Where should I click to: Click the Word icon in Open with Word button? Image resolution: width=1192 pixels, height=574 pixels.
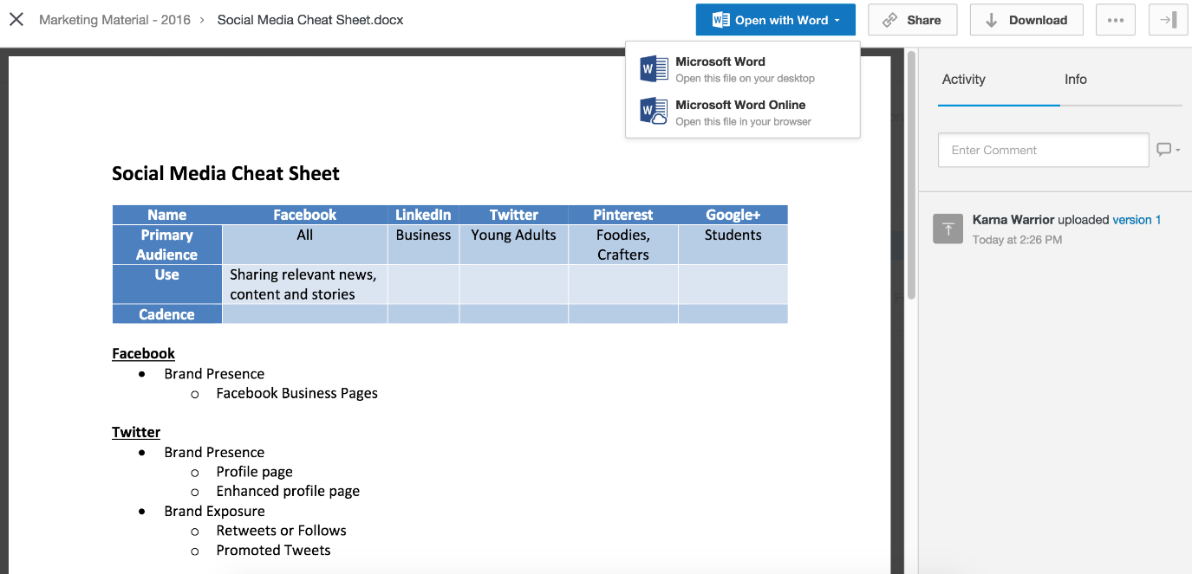click(x=720, y=20)
